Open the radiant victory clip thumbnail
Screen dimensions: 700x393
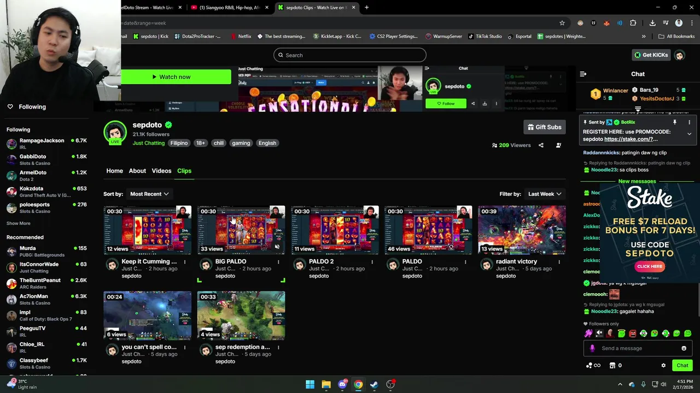(x=522, y=230)
